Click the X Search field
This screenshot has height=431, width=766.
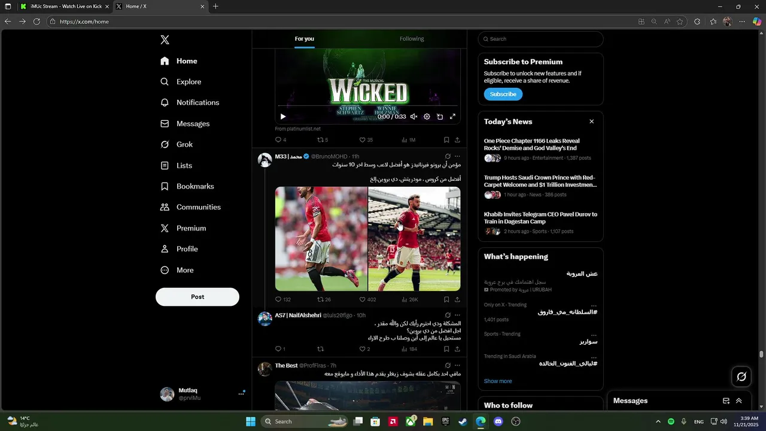(540, 39)
